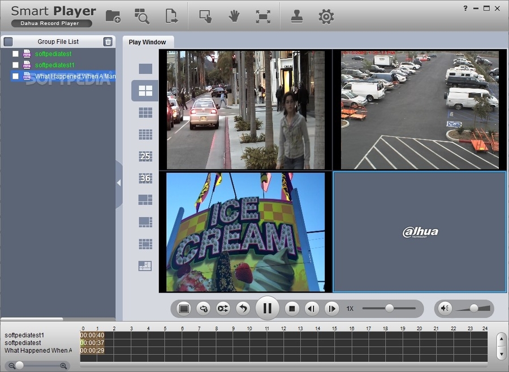Click the sequence play control

222,308
